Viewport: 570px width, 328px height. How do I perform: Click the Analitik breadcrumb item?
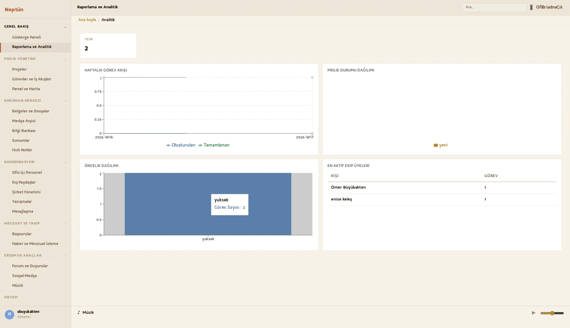[108, 20]
